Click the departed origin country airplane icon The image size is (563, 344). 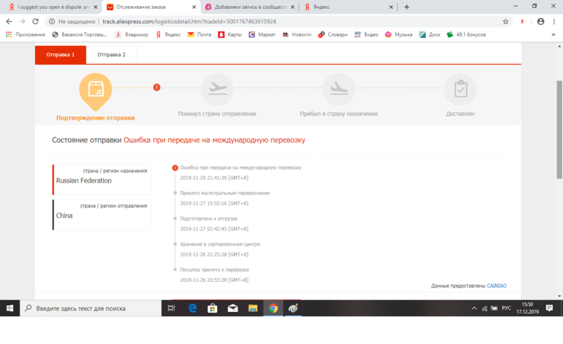pyautogui.click(x=216, y=89)
